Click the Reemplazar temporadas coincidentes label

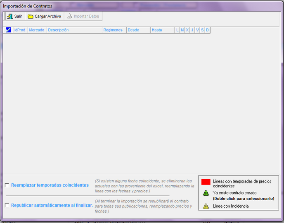point(50,185)
